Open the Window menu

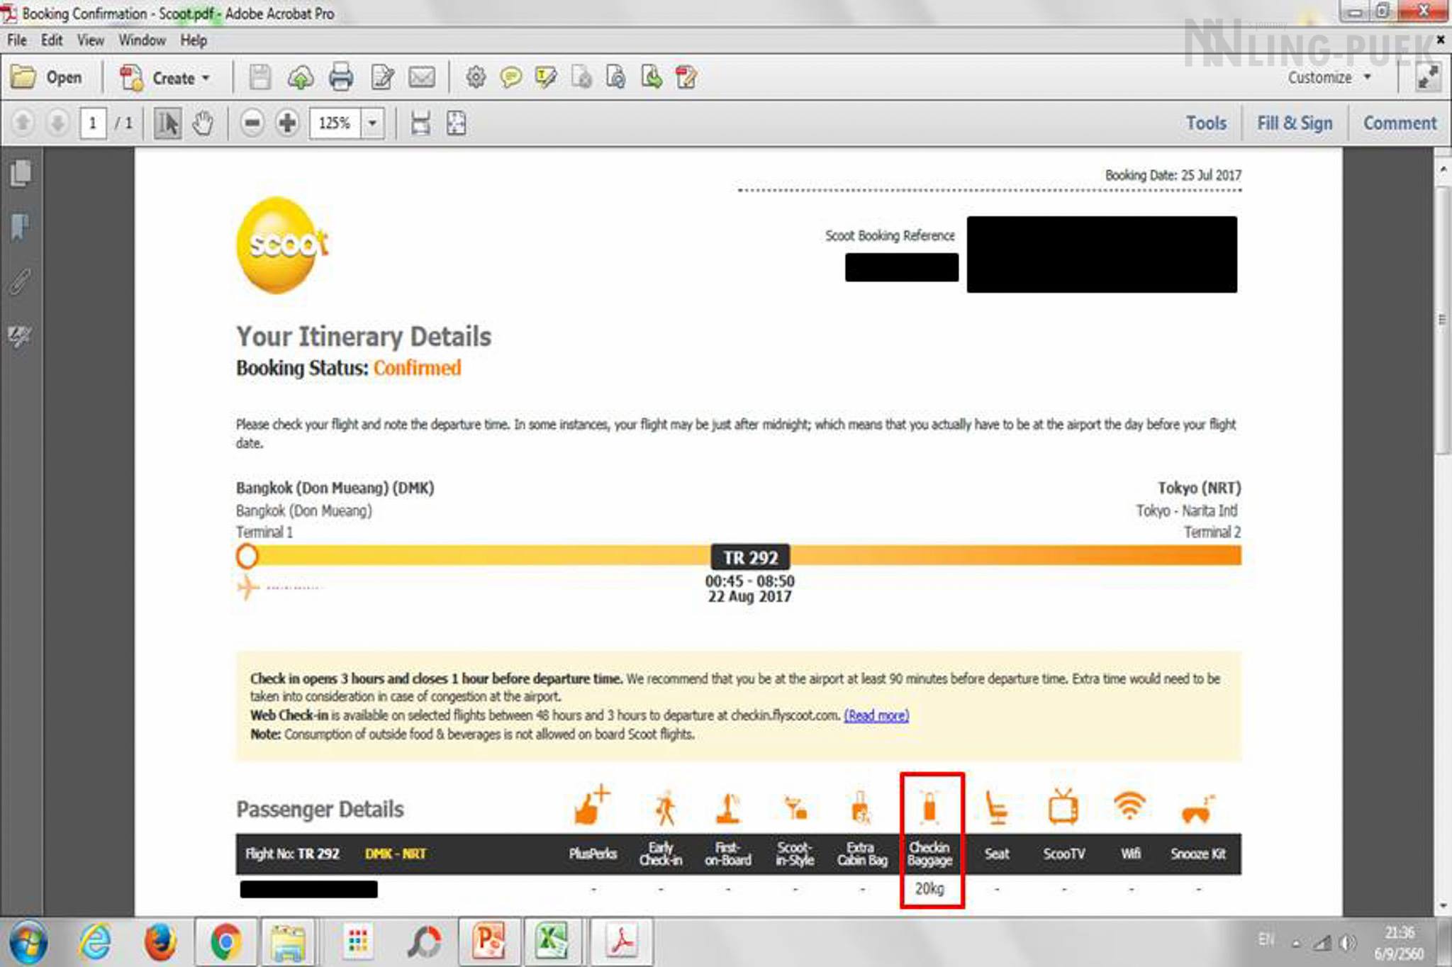pos(142,40)
